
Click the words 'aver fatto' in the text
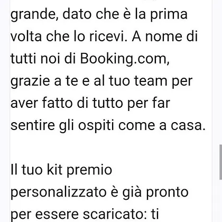pos(42,103)
